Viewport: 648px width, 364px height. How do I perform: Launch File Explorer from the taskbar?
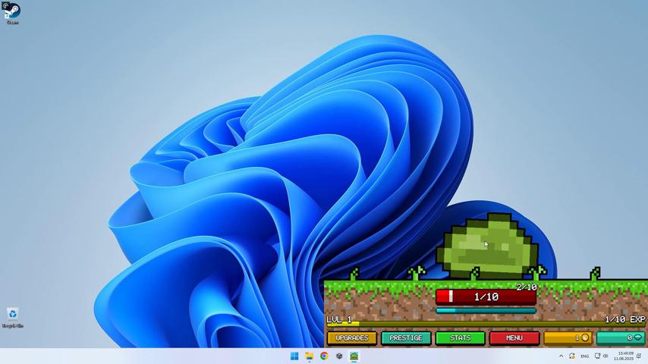(x=309, y=356)
